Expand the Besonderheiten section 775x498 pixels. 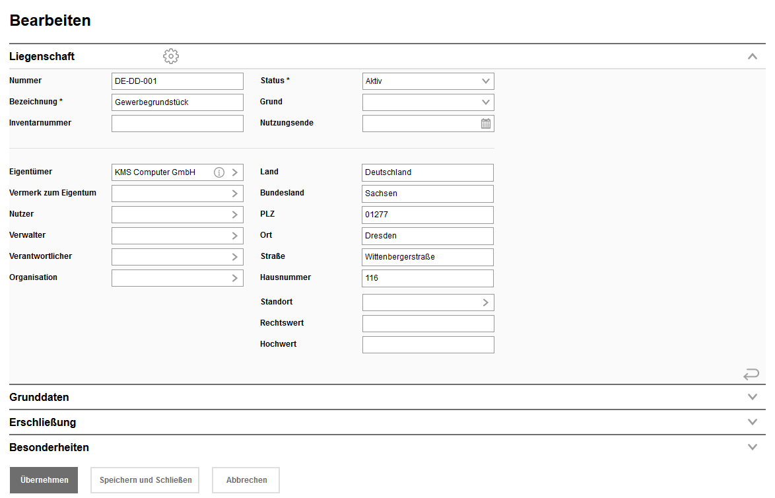(x=752, y=447)
